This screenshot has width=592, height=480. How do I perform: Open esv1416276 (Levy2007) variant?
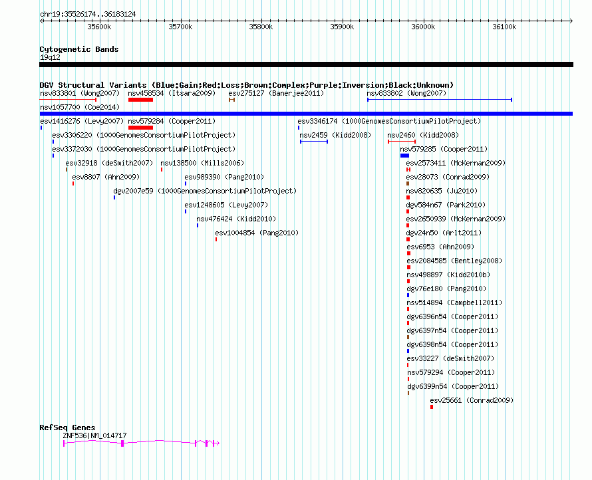pyautogui.click(x=82, y=121)
